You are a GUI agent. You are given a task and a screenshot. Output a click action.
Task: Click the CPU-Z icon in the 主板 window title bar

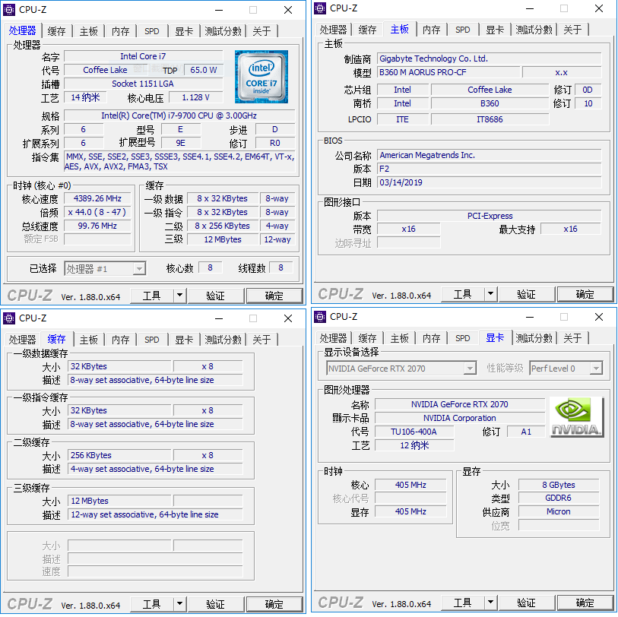tap(320, 8)
